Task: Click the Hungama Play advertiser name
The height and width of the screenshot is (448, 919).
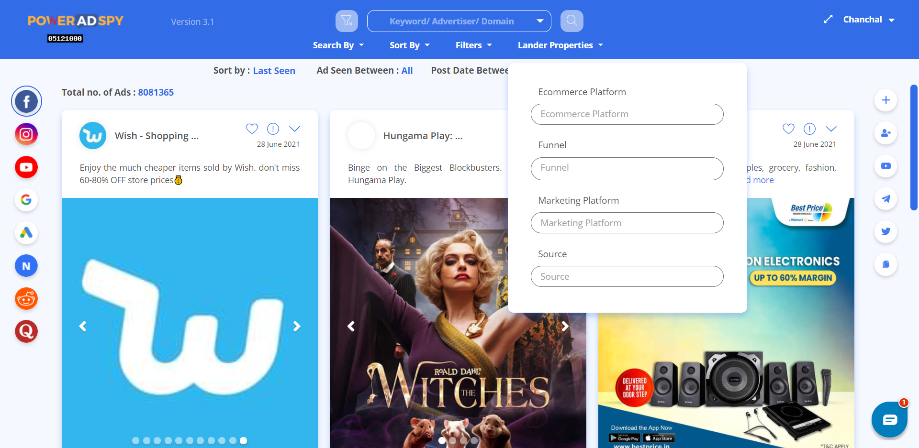Action: tap(423, 136)
